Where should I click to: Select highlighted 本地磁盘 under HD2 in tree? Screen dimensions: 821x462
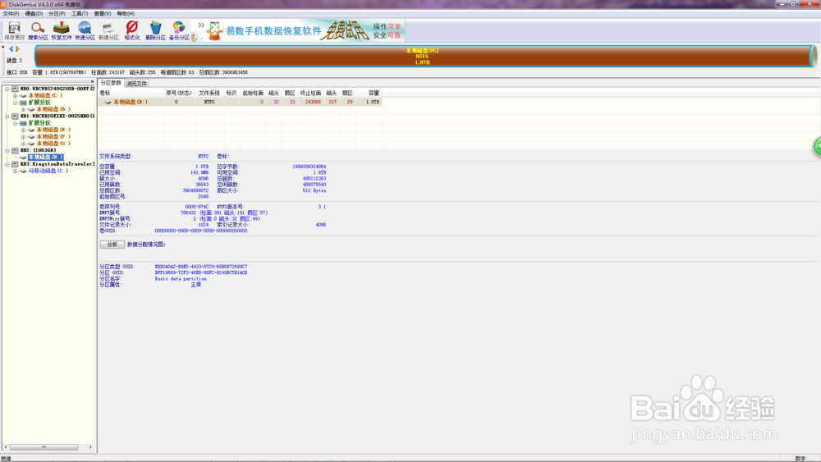[x=45, y=157]
